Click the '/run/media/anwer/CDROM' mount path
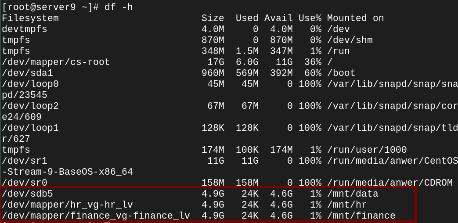This screenshot has width=458, height=223. 389,183
